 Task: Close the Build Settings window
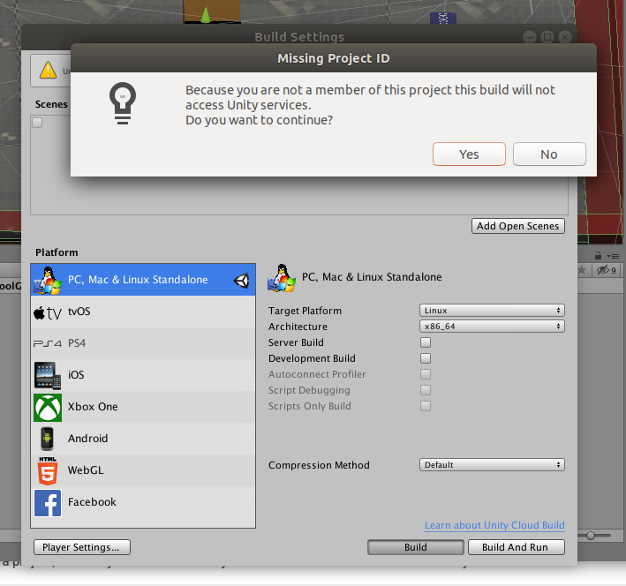[565, 37]
